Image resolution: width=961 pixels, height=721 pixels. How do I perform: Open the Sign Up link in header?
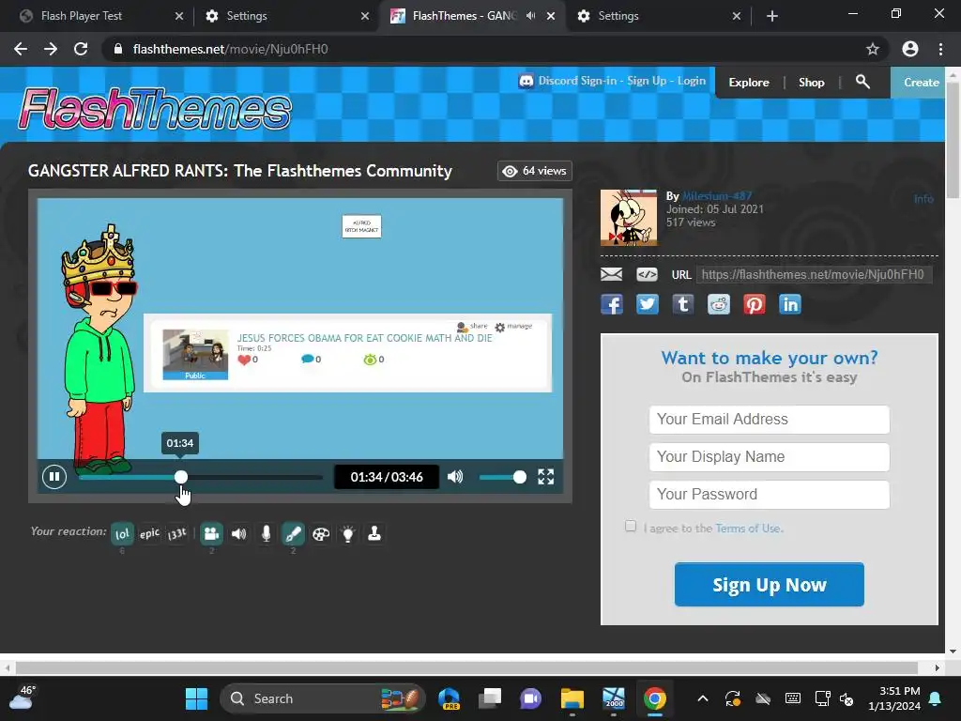tap(646, 81)
